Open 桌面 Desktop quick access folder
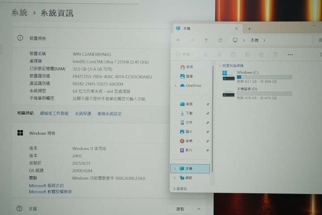Image resolution: width=322 pixels, height=215 pixels. [x=186, y=104]
